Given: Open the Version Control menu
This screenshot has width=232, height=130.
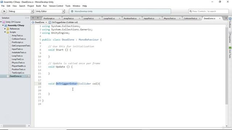Looking at the screenshot, I should [x=56, y=6].
